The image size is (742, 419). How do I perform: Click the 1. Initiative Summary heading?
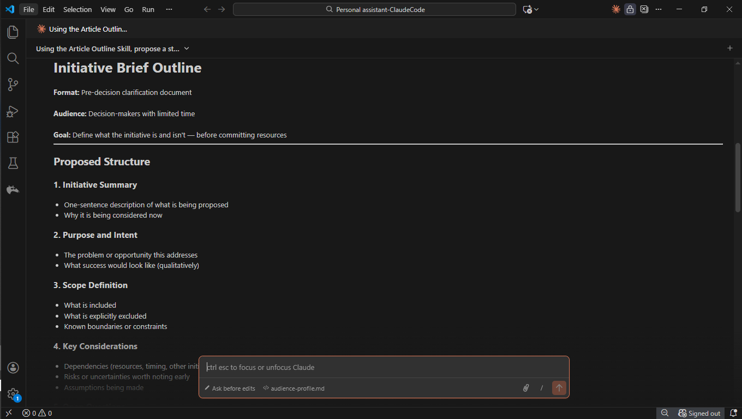(95, 185)
